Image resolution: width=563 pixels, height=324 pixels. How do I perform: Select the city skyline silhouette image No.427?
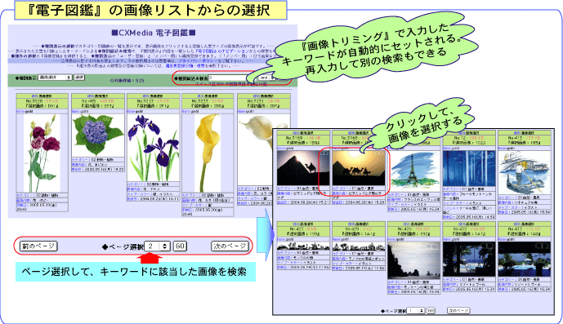[303, 246]
